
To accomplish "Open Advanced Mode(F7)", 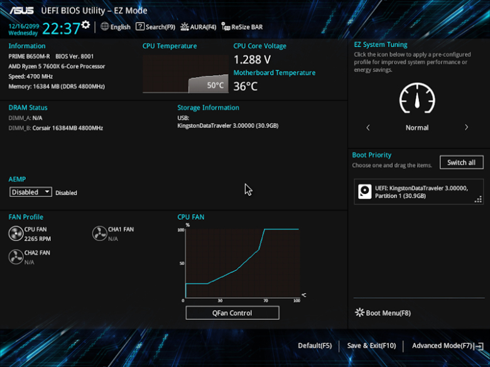I will [442, 346].
